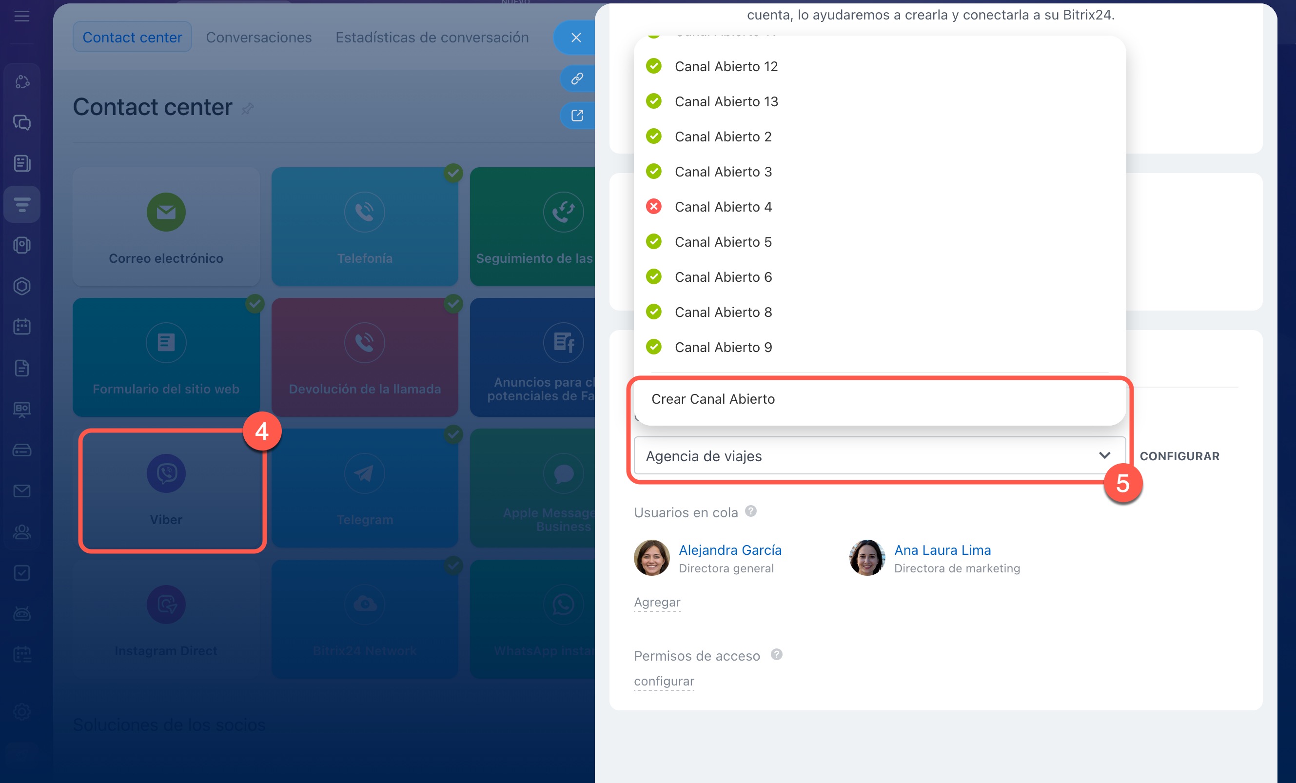Select Canal Abierto 4 with red status
Screen dimensions: 1296x783
(x=723, y=207)
